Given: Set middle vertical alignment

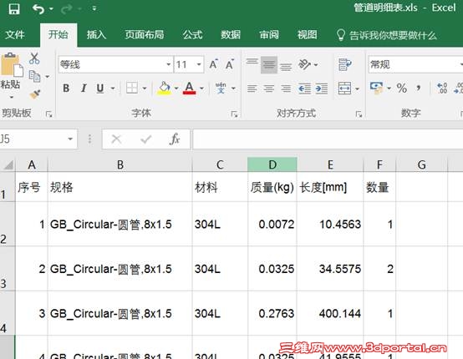Looking at the screenshot, I should pos(269,64).
